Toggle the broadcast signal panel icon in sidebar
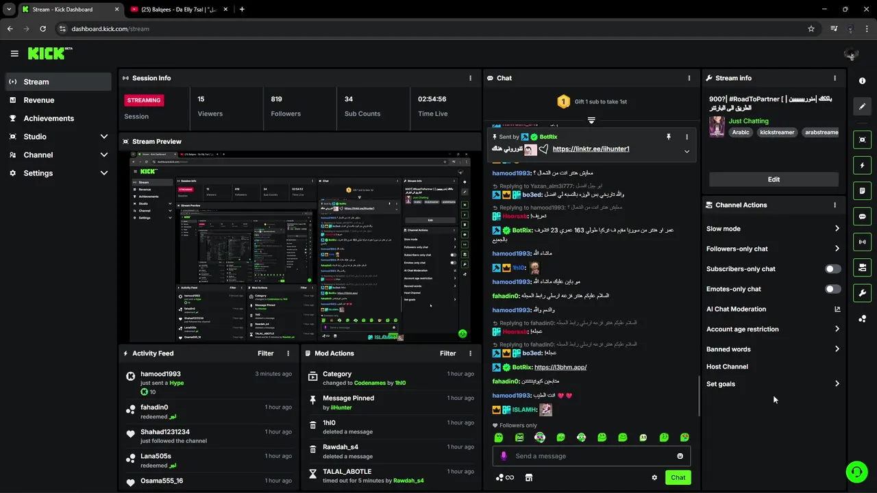 [862, 242]
